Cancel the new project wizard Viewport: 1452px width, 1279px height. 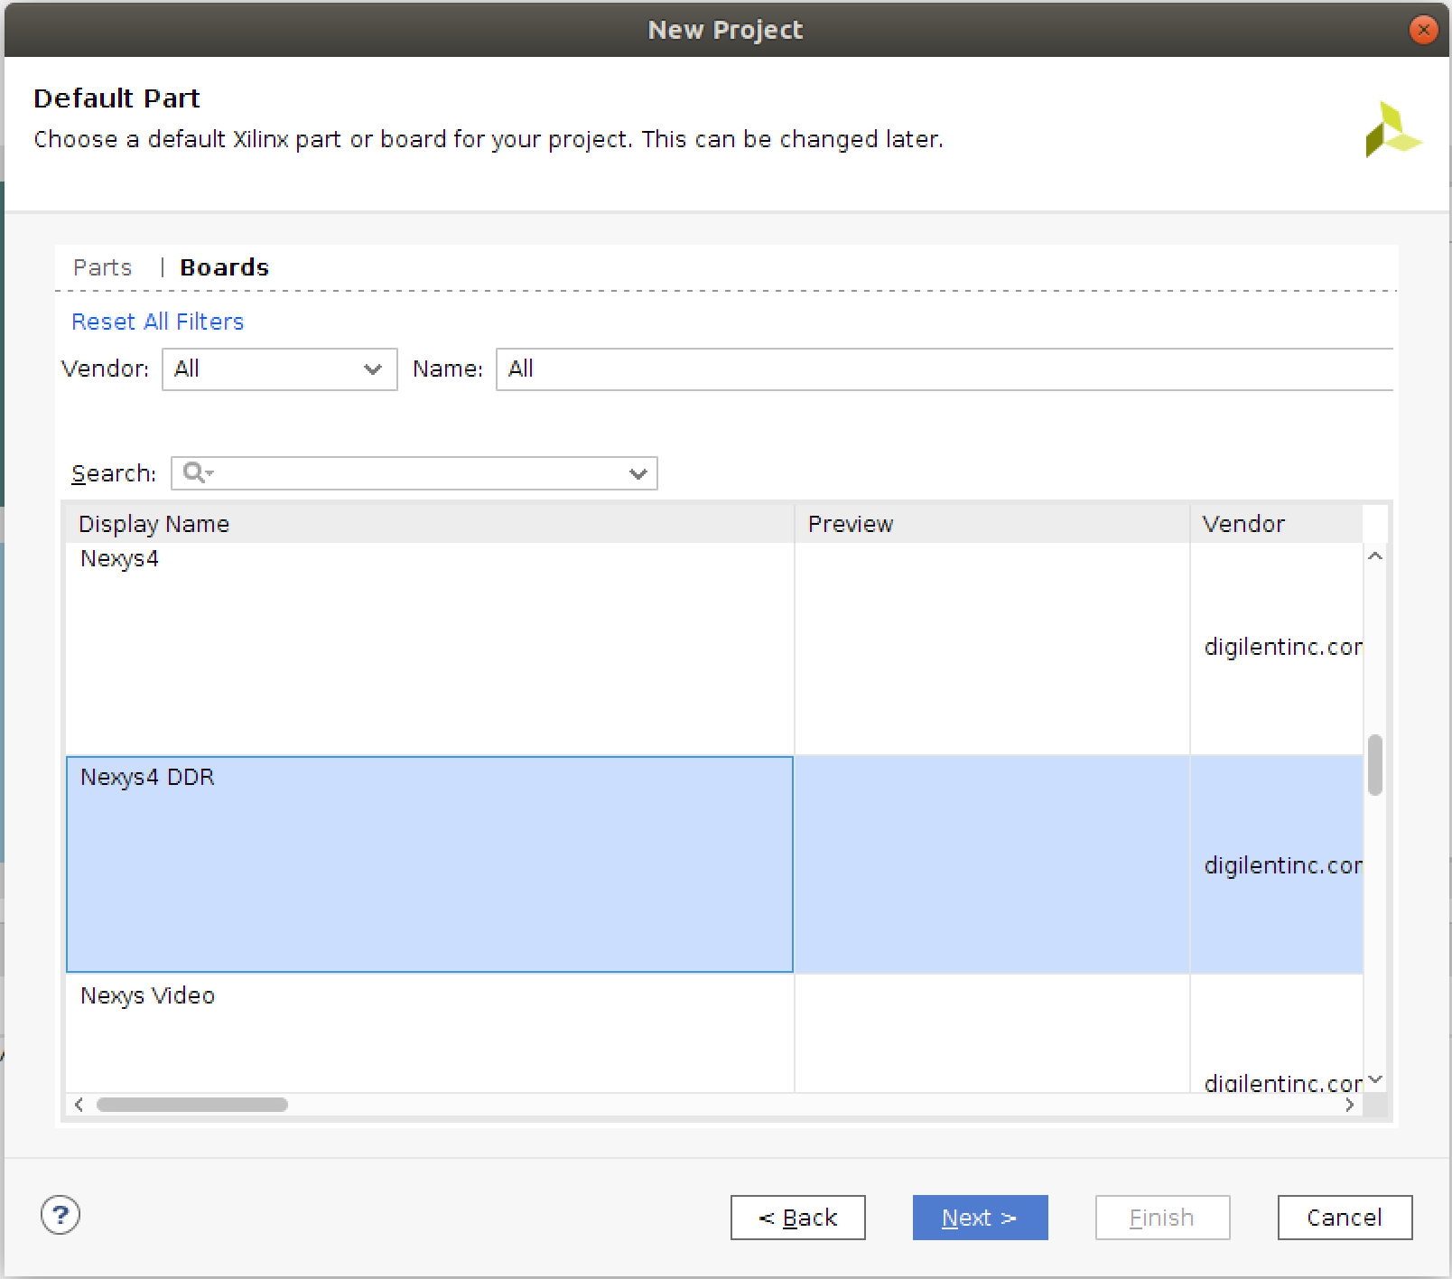(x=1344, y=1218)
